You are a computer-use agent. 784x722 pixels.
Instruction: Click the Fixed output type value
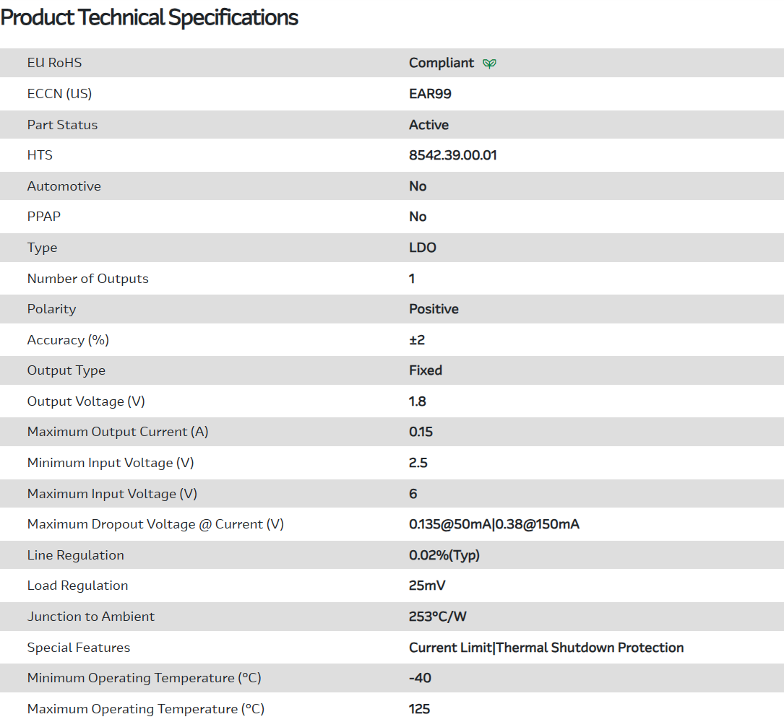pyautogui.click(x=426, y=370)
